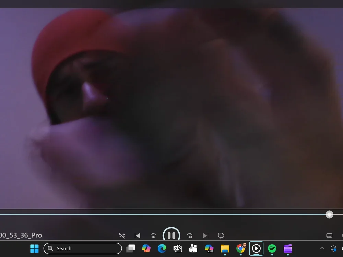The width and height of the screenshot is (343, 257).
Task: Click on the video frame
Action: 171,108
